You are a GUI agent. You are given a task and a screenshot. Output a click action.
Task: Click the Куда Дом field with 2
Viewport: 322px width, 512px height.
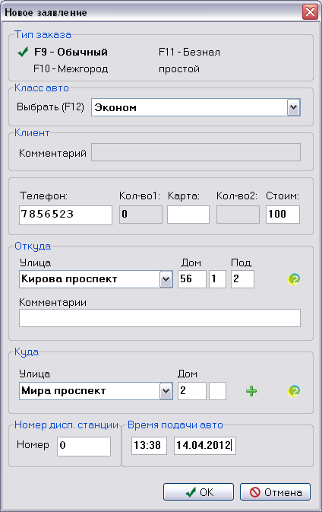click(192, 391)
